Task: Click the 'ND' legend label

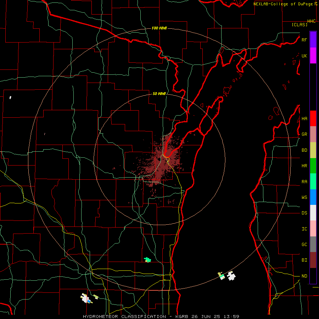Action: click(304, 276)
